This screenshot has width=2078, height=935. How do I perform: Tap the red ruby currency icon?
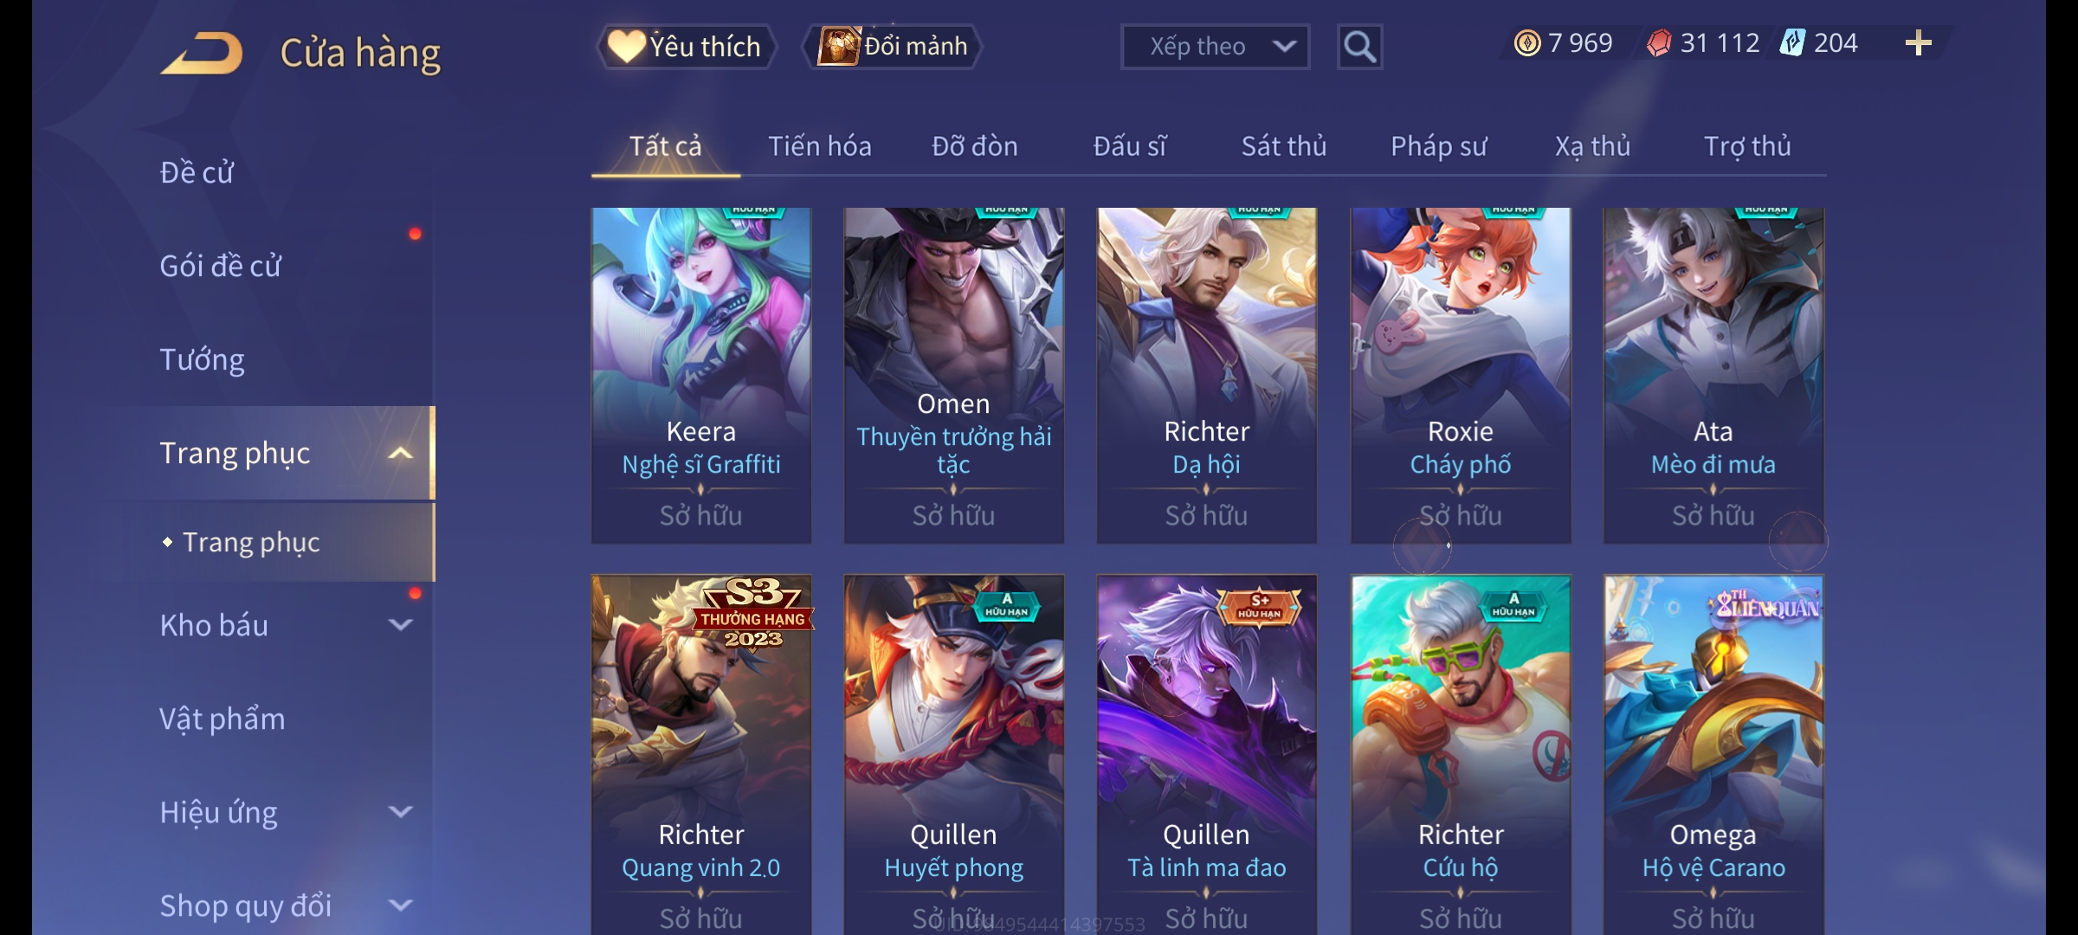pos(1659,43)
